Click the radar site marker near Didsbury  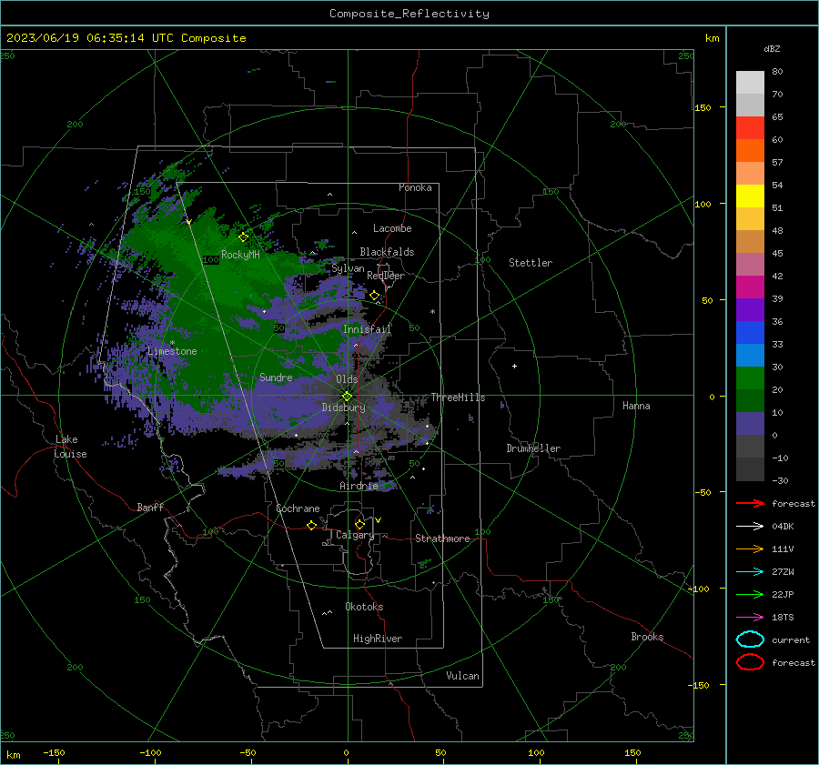[x=348, y=397]
